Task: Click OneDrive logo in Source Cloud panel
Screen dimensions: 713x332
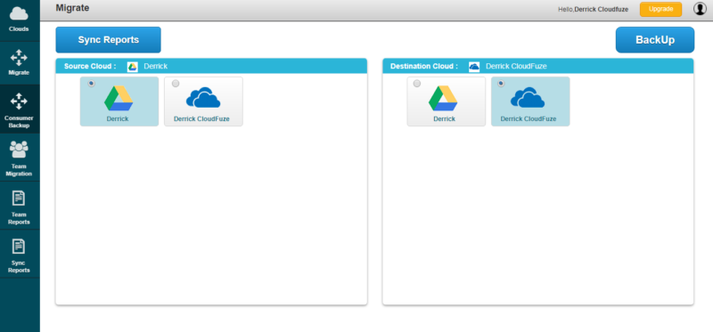Action: (203, 97)
